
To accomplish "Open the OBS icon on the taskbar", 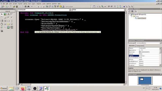I will (35, 88).
